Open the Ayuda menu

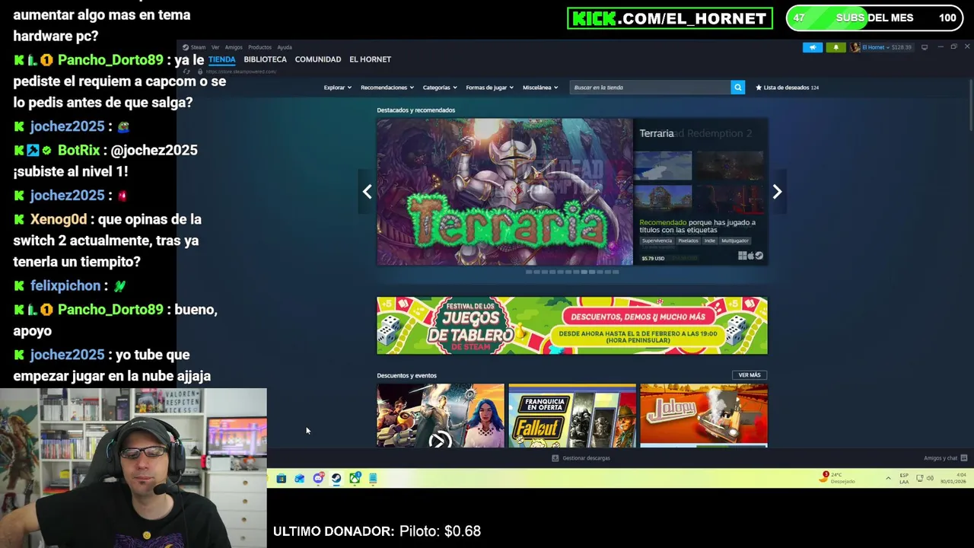click(285, 47)
